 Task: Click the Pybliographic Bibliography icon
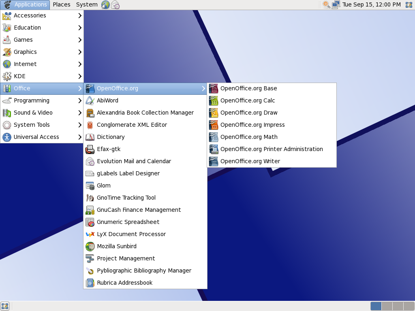(x=90, y=271)
